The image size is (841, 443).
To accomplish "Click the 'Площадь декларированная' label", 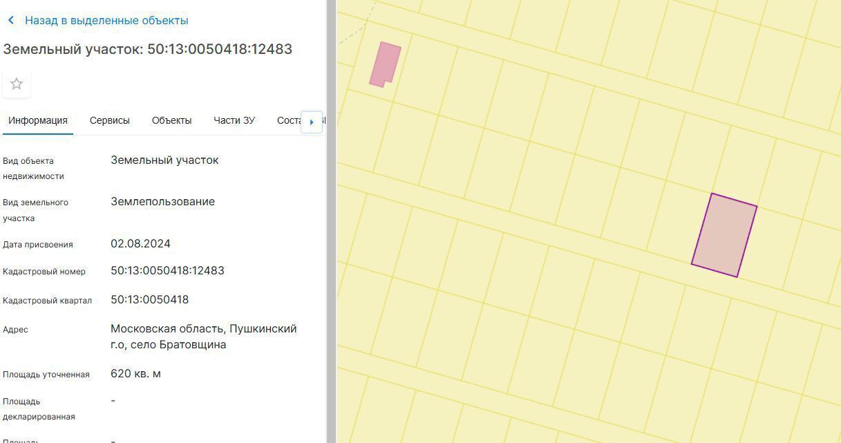I will pyautogui.click(x=39, y=409).
